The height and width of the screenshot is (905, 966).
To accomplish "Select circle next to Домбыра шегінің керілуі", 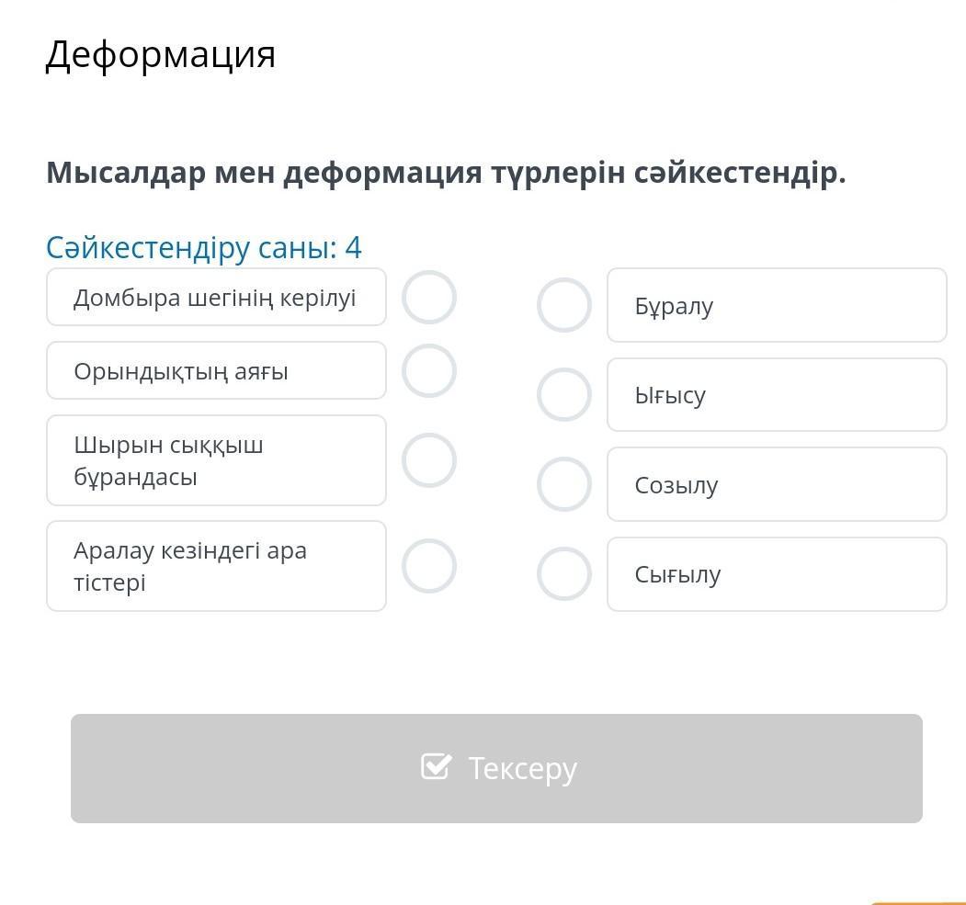I will pos(429,298).
